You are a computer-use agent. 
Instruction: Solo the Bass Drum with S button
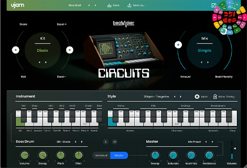[106, 142]
